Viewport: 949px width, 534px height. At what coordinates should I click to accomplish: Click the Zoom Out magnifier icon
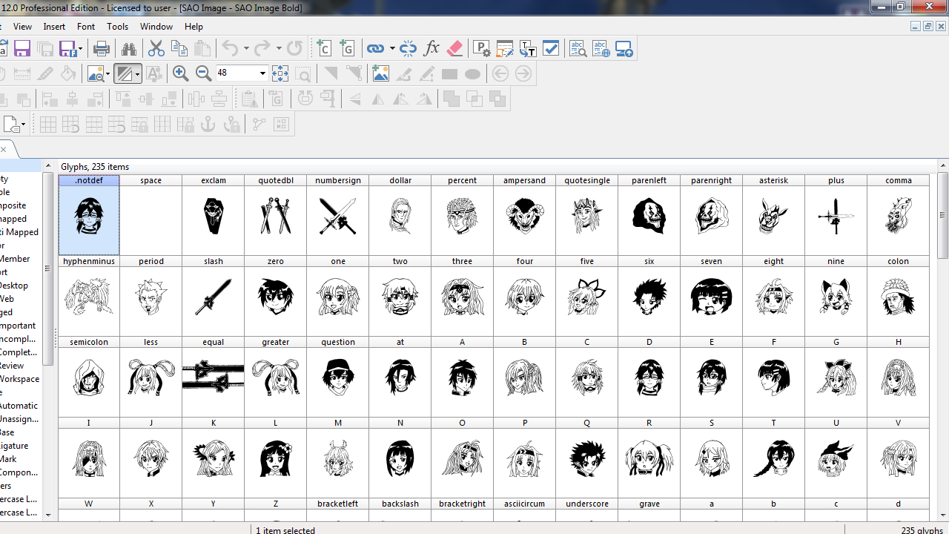click(203, 73)
